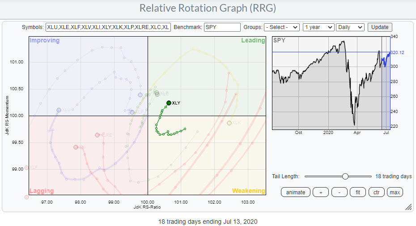Select the highlighted XLY data point
This screenshot has width=416, height=226.
click(169, 103)
